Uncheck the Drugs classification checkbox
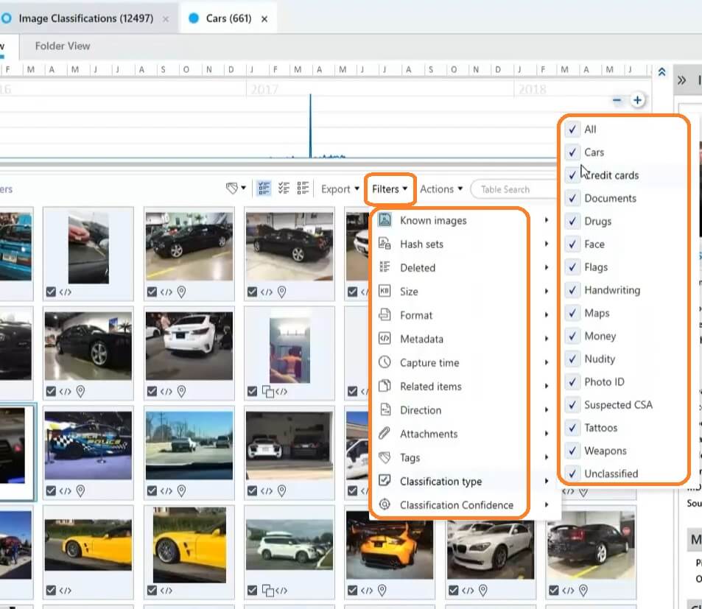 pos(572,221)
